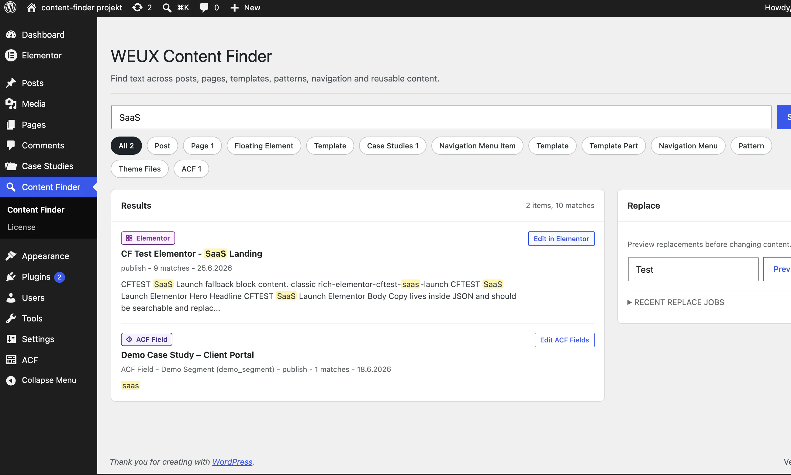Click the Collapse Menu arrow icon
The image size is (791, 475).
pyautogui.click(x=11, y=380)
